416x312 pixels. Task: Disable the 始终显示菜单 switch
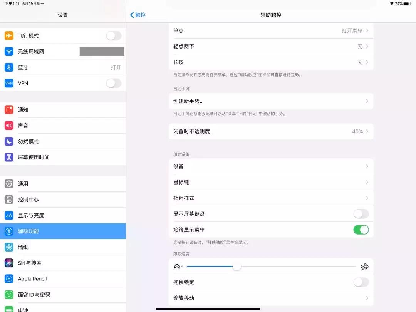coord(361,230)
